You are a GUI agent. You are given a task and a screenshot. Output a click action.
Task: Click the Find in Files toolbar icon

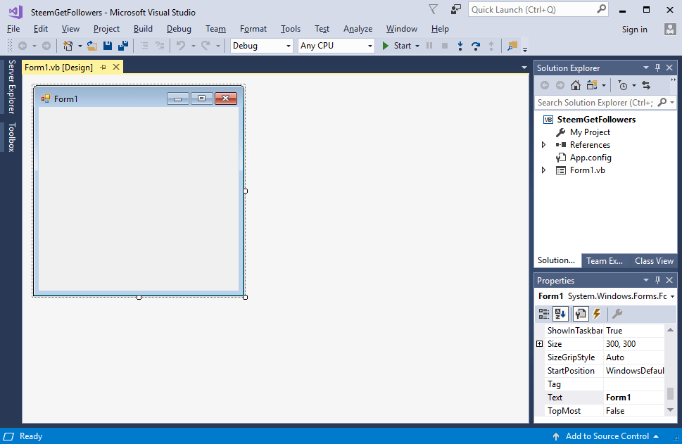[x=512, y=46]
